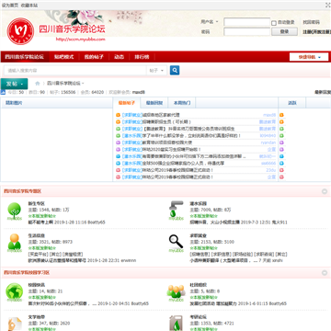
Task: Click green bullet beside 学了半年 post
Action: tap(118, 136)
